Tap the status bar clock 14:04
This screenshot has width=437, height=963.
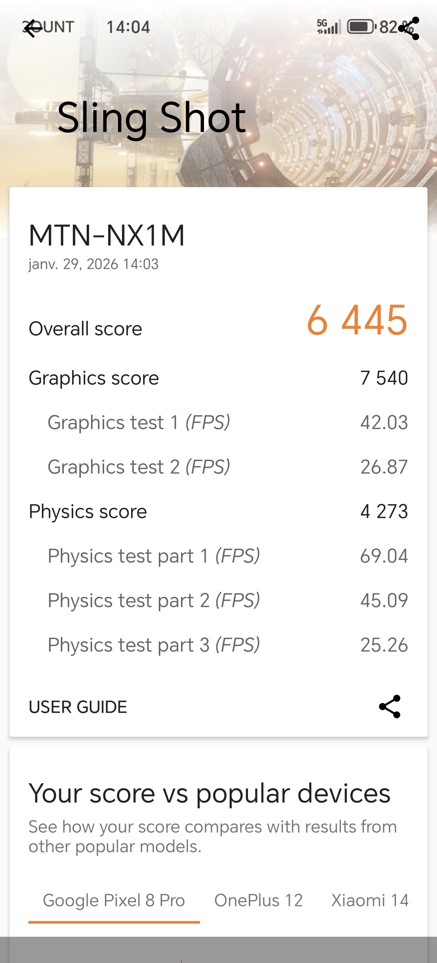pos(128,27)
